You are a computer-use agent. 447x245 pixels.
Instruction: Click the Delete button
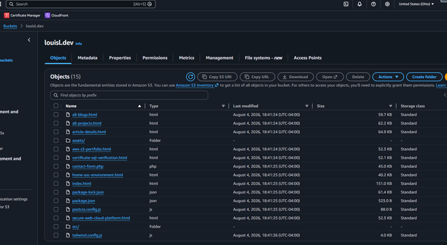pos(358,77)
